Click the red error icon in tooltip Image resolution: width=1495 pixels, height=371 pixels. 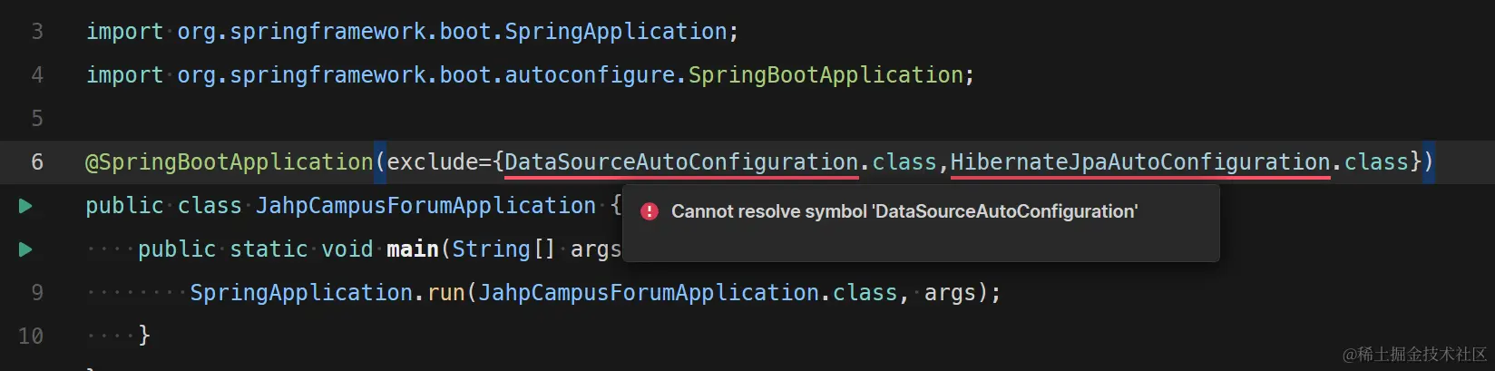click(649, 211)
